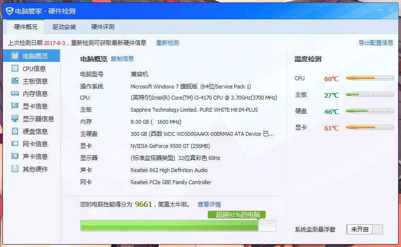Click the 显卡 temperature gauge bar
This screenshot has width=401, height=247.
370,127
